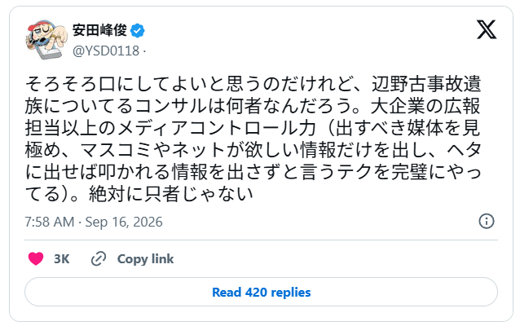Image resolution: width=520 pixels, height=326 pixels.
Task: Click the X logo in the corner
Action: point(486,29)
